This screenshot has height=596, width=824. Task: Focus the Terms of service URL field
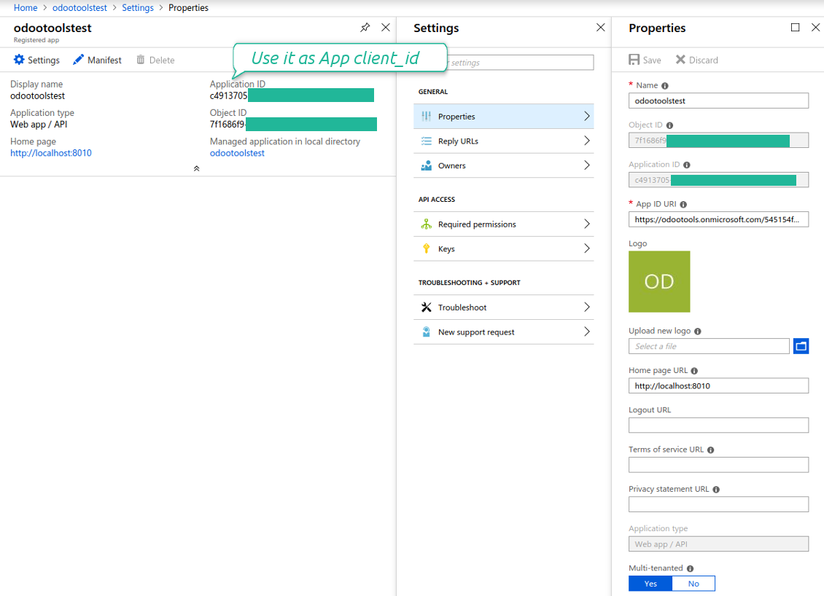[718, 465]
